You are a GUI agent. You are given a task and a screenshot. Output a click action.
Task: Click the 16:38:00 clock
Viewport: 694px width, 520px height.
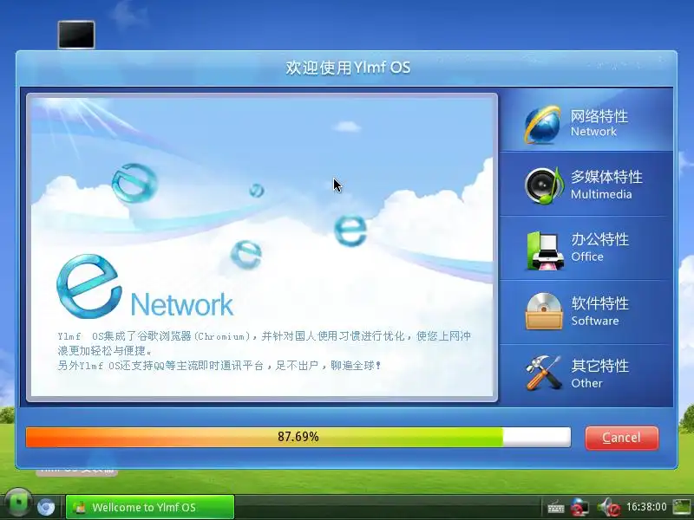(646, 507)
